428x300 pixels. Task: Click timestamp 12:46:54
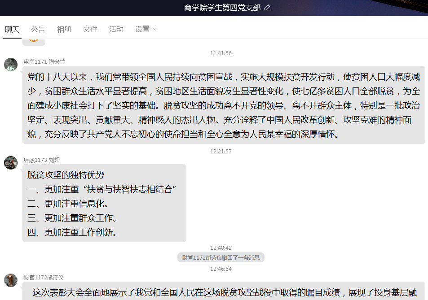point(221,269)
